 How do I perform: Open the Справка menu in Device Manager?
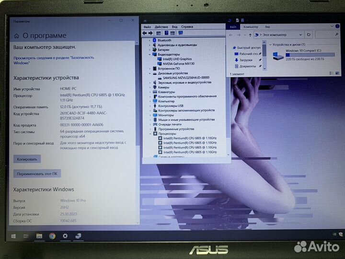click(x=187, y=27)
